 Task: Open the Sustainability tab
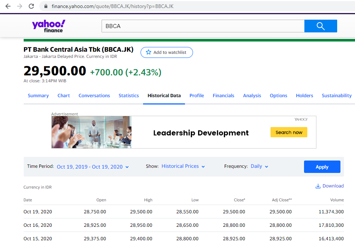(x=337, y=95)
